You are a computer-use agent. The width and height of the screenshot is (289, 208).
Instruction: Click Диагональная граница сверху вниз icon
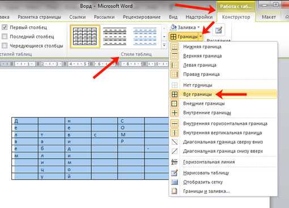tap(175, 142)
